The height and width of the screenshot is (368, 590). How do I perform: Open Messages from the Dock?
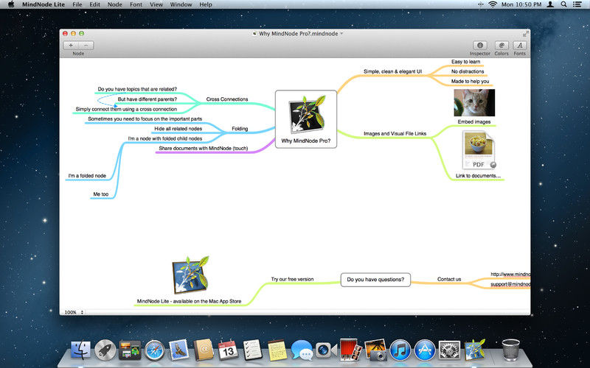click(302, 351)
